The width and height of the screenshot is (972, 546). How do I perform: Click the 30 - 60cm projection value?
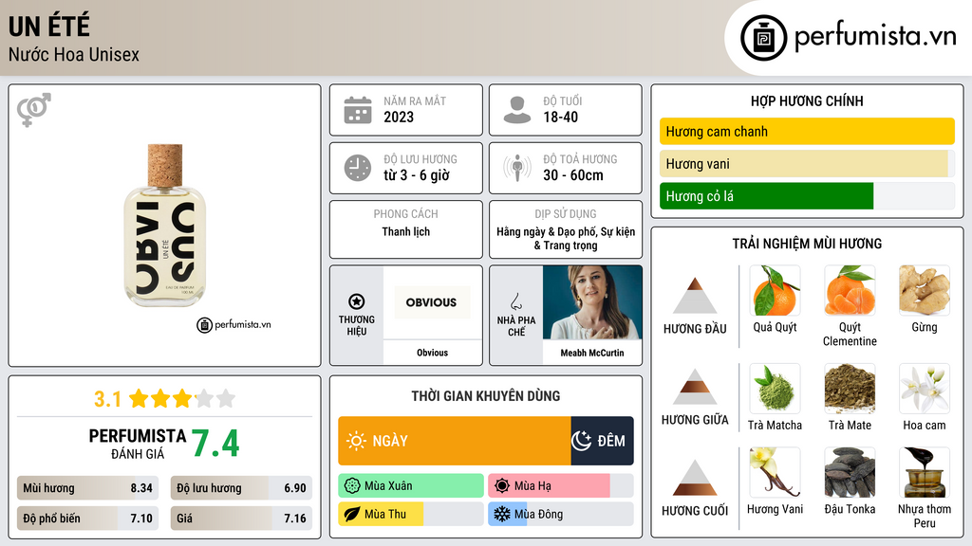click(573, 175)
